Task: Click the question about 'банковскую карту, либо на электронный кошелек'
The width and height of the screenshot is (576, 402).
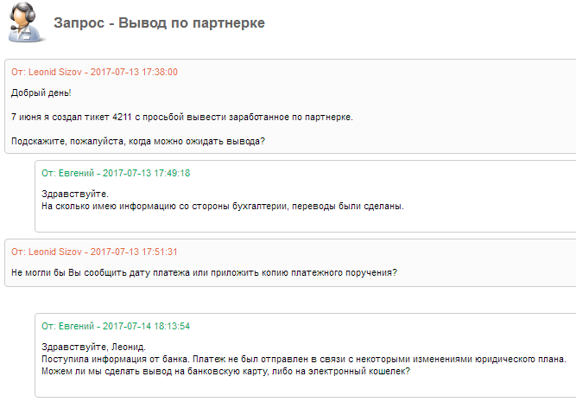Action: coord(225,371)
